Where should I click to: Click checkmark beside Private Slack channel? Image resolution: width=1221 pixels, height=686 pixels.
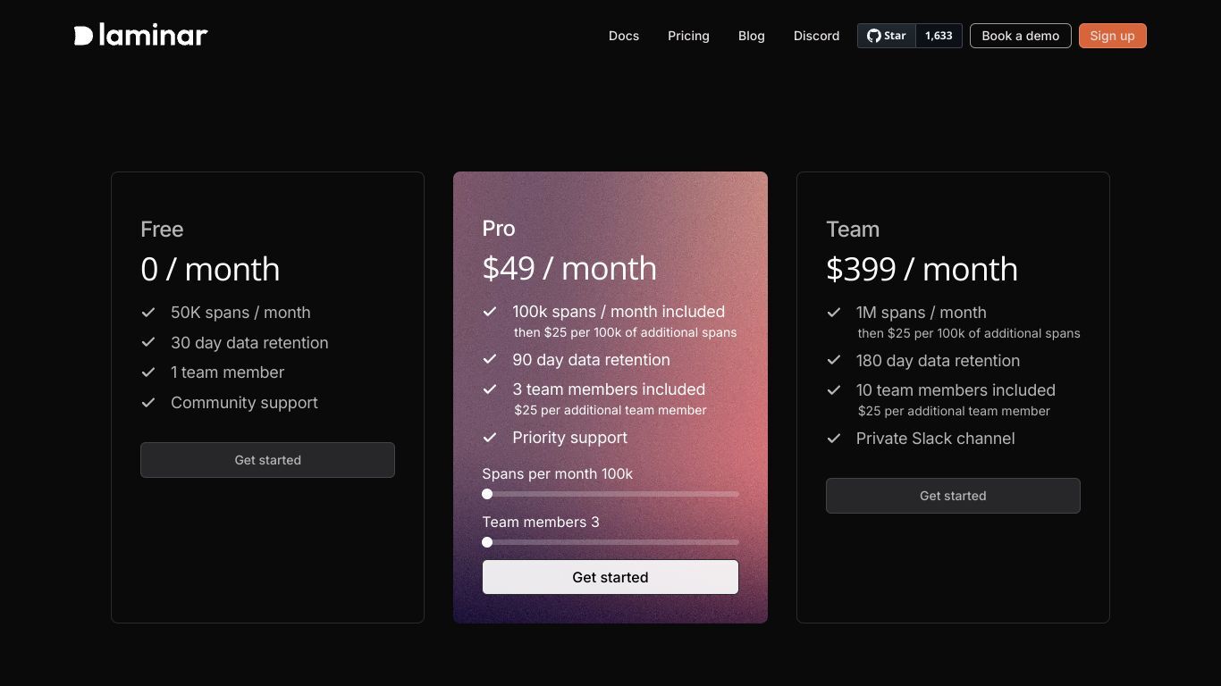click(x=834, y=439)
